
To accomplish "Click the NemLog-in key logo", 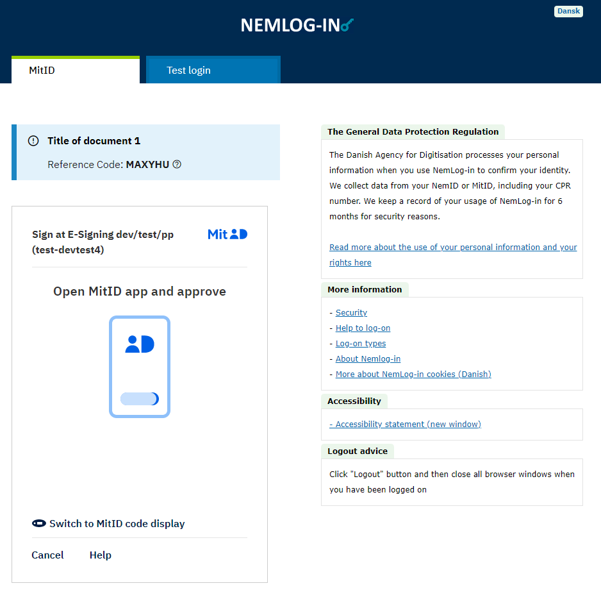I will (x=297, y=25).
